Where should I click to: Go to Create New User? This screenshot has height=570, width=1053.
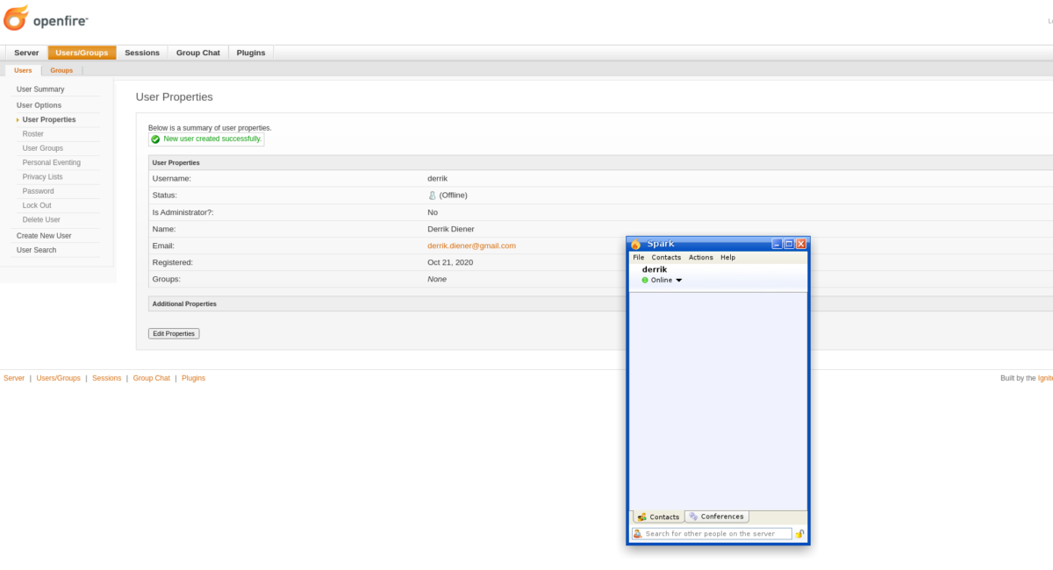tap(44, 236)
